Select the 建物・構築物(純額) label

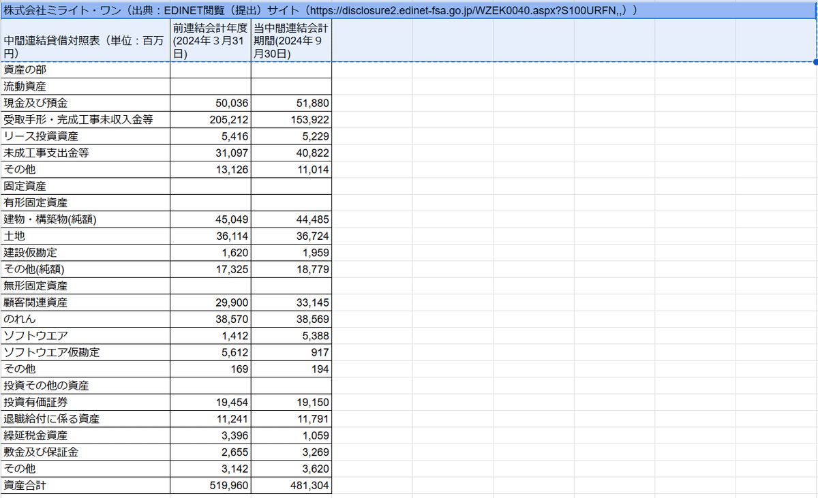pyautogui.click(x=86, y=219)
